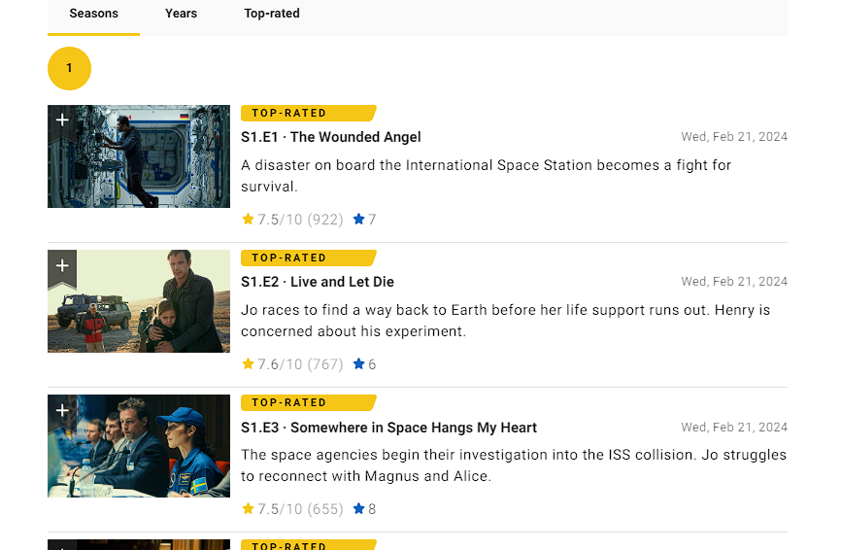Open S1.E3 Somewhere in Space Hangs My Heart
Viewport: 841px width, 550px height.
coord(388,428)
